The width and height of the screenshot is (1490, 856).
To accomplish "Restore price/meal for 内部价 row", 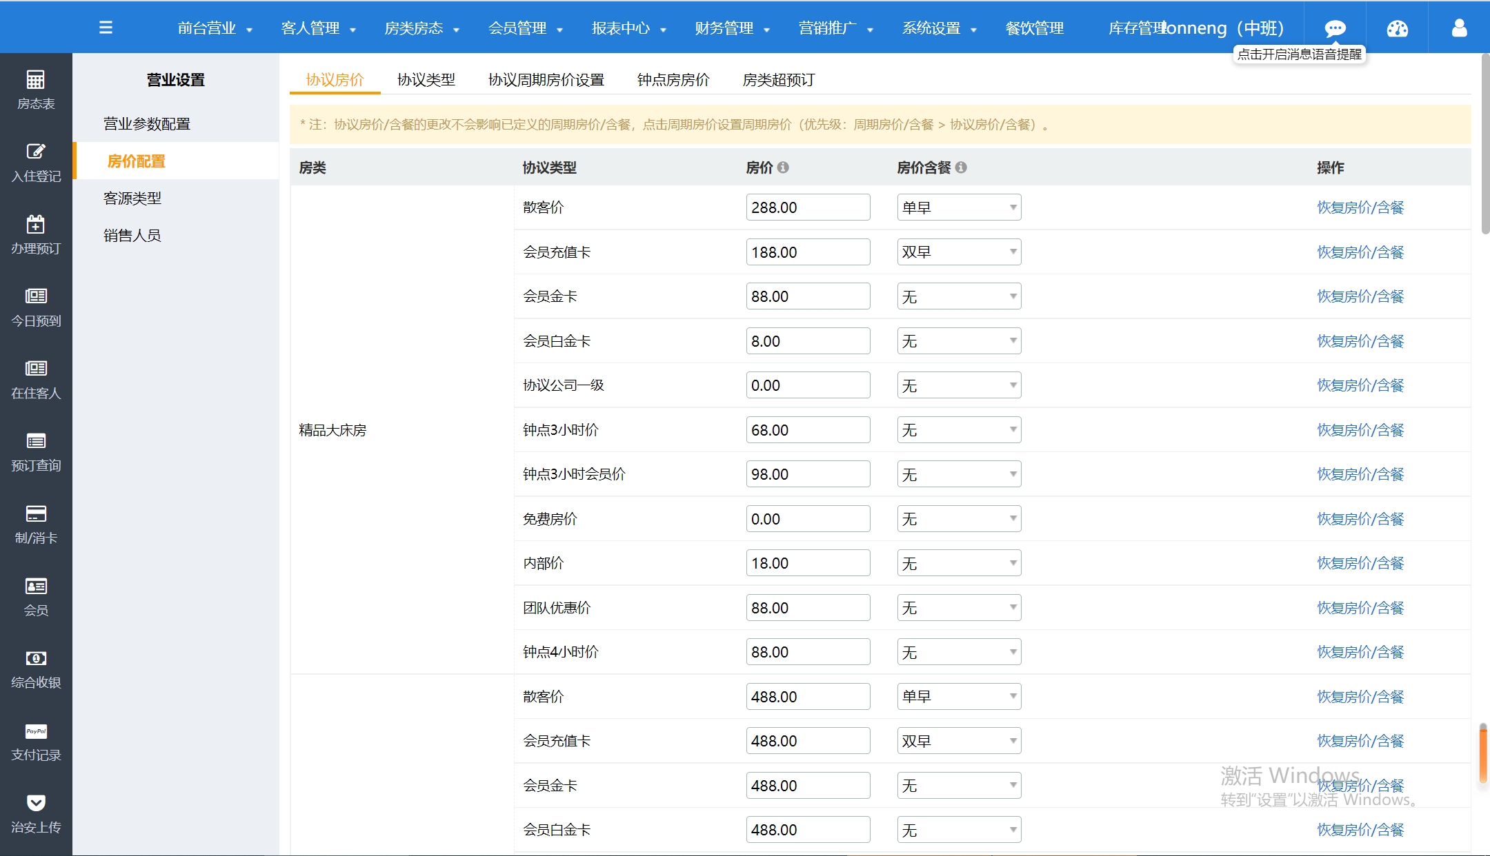I will pyautogui.click(x=1360, y=563).
